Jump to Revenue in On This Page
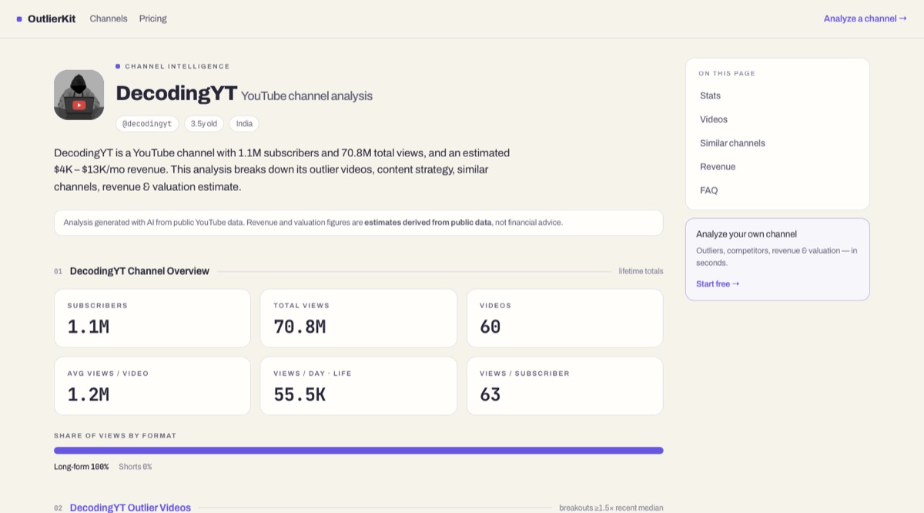The image size is (924, 513). (718, 166)
